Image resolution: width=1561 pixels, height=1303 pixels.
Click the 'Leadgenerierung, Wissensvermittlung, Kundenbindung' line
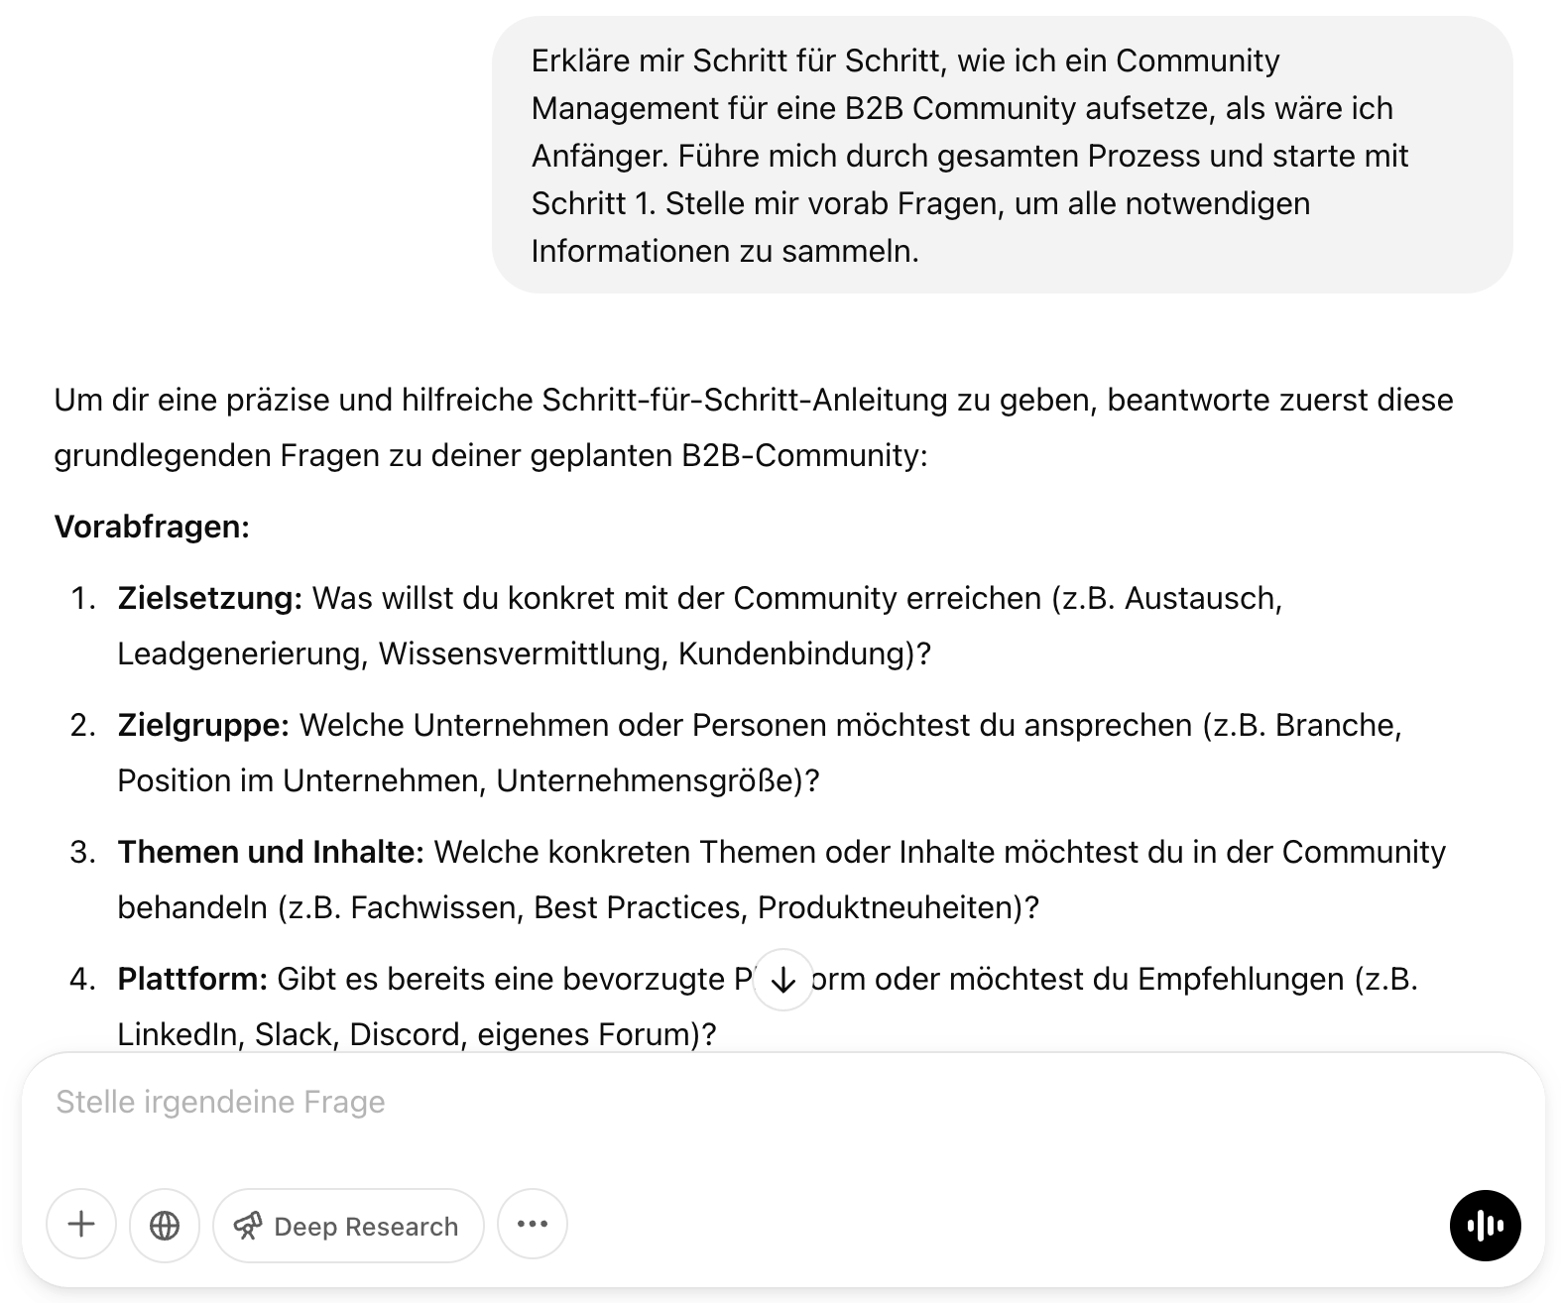coord(524,653)
